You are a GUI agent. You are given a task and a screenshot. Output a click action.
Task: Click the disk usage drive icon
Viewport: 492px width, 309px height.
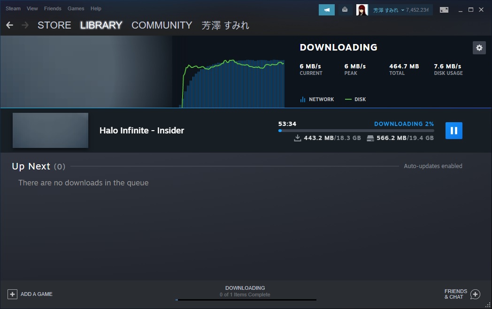(x=370, y=138)
